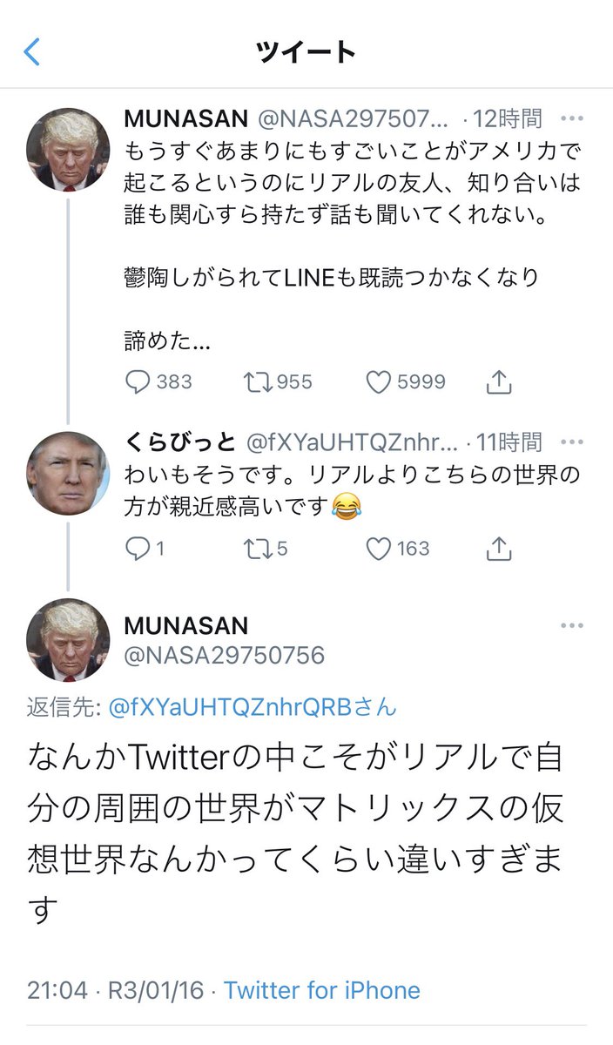Open the @NASA29750756 handle in main tweet

225,656
